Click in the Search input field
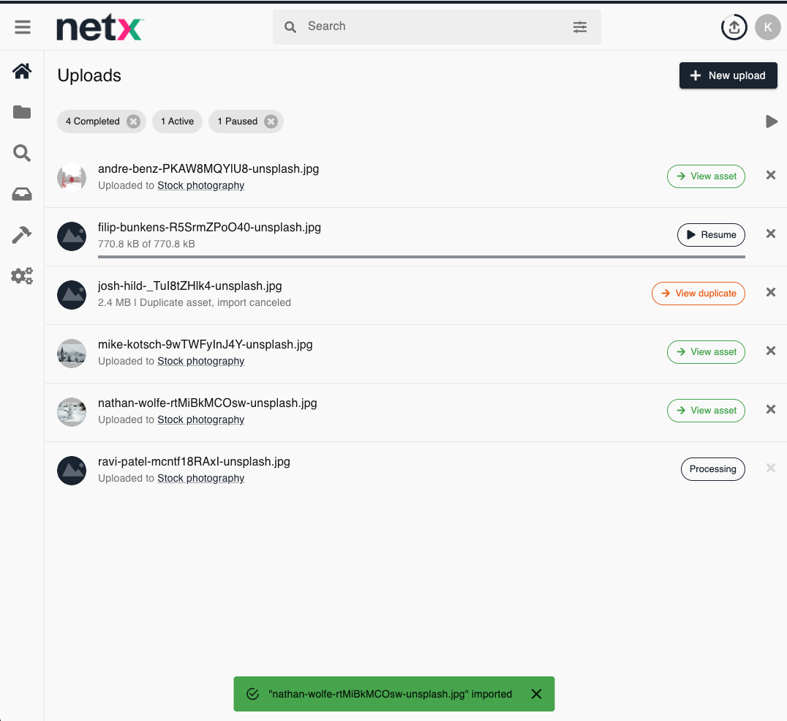 pos(432,27)
